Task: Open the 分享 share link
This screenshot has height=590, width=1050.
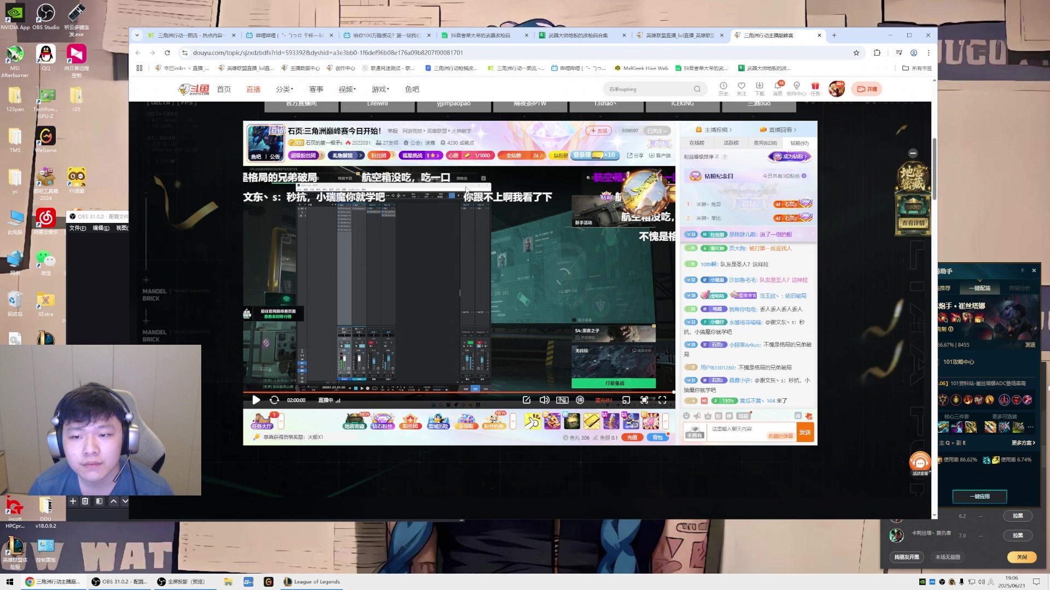Action: (x=635, y=156)
